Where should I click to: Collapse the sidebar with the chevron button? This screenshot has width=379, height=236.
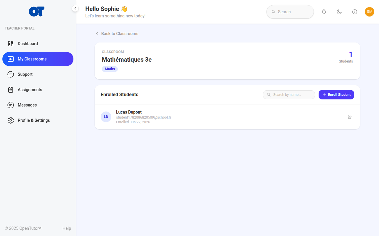click(x=75, y=8)
